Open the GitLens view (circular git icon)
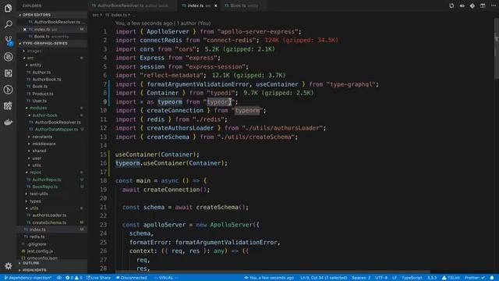The height and width of the screenshot is (281, 499). [9, 90]
